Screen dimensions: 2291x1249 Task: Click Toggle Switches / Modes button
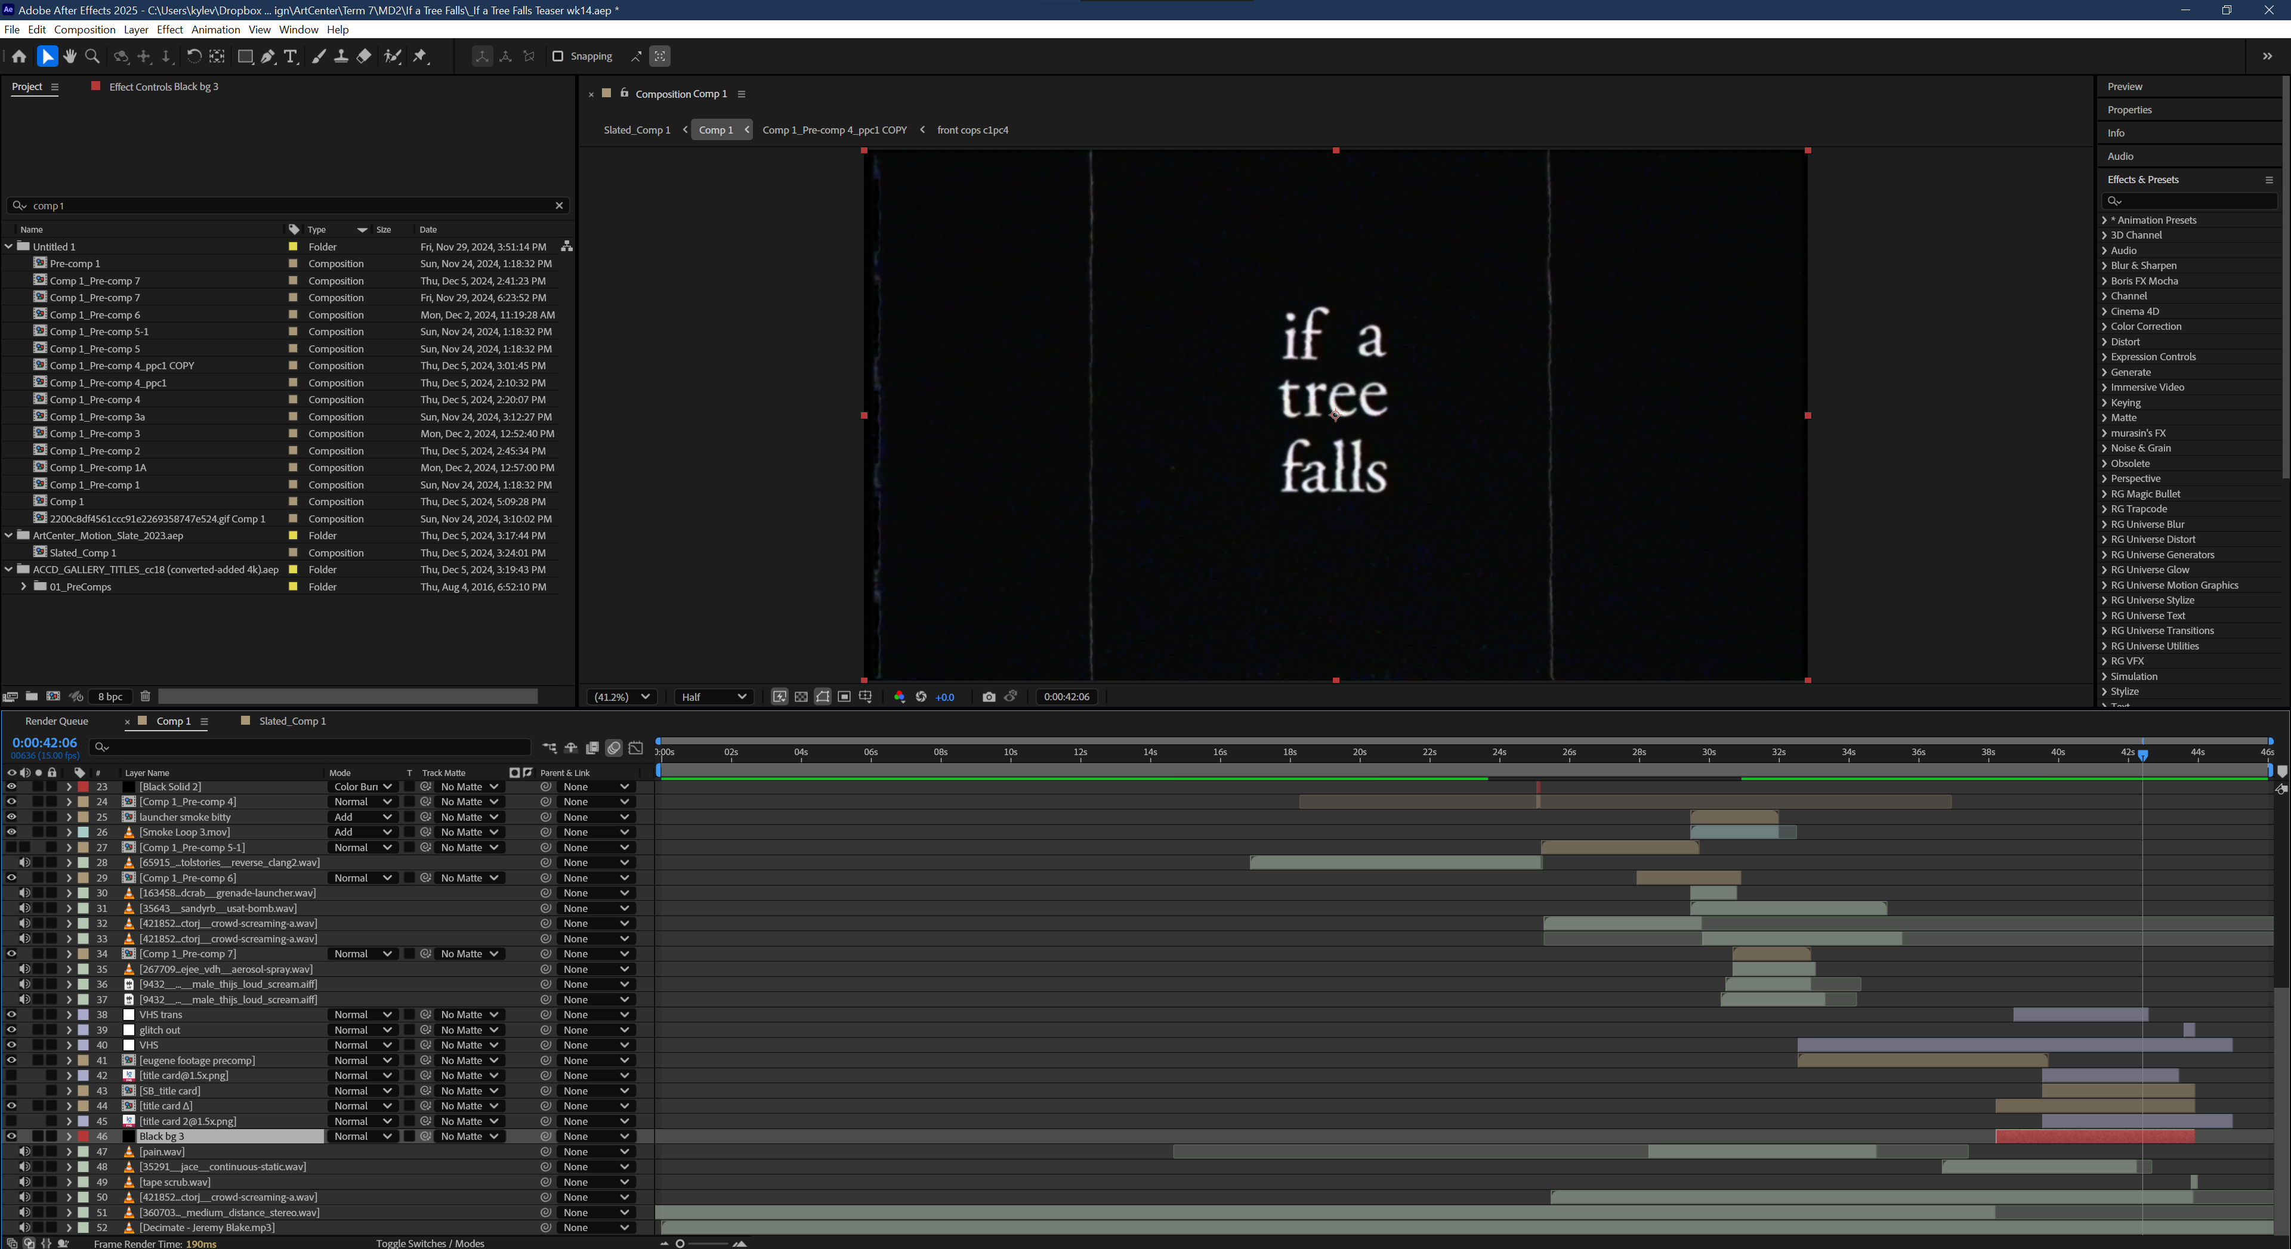[430, 1243]
